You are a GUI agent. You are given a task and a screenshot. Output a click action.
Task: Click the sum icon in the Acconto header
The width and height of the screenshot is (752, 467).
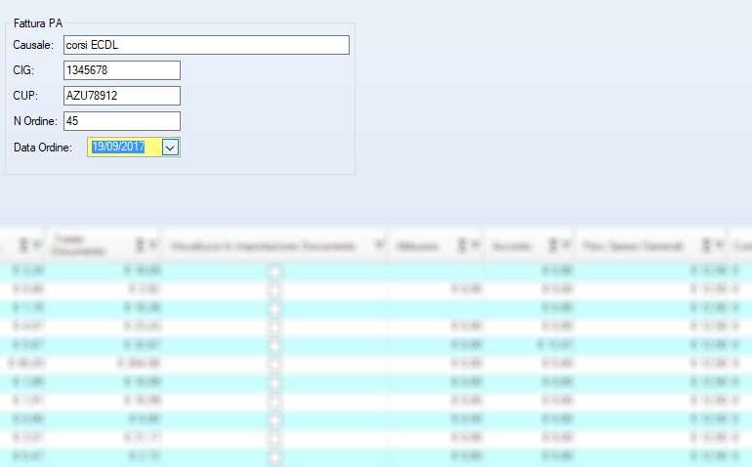point(554,245)
